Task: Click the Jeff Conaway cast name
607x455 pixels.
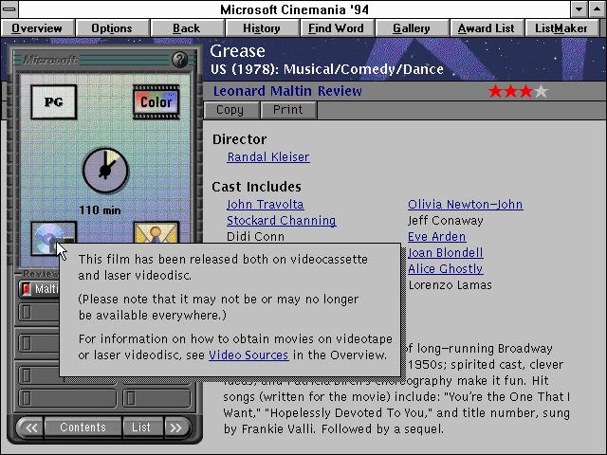Action: [x=445, y=221]
